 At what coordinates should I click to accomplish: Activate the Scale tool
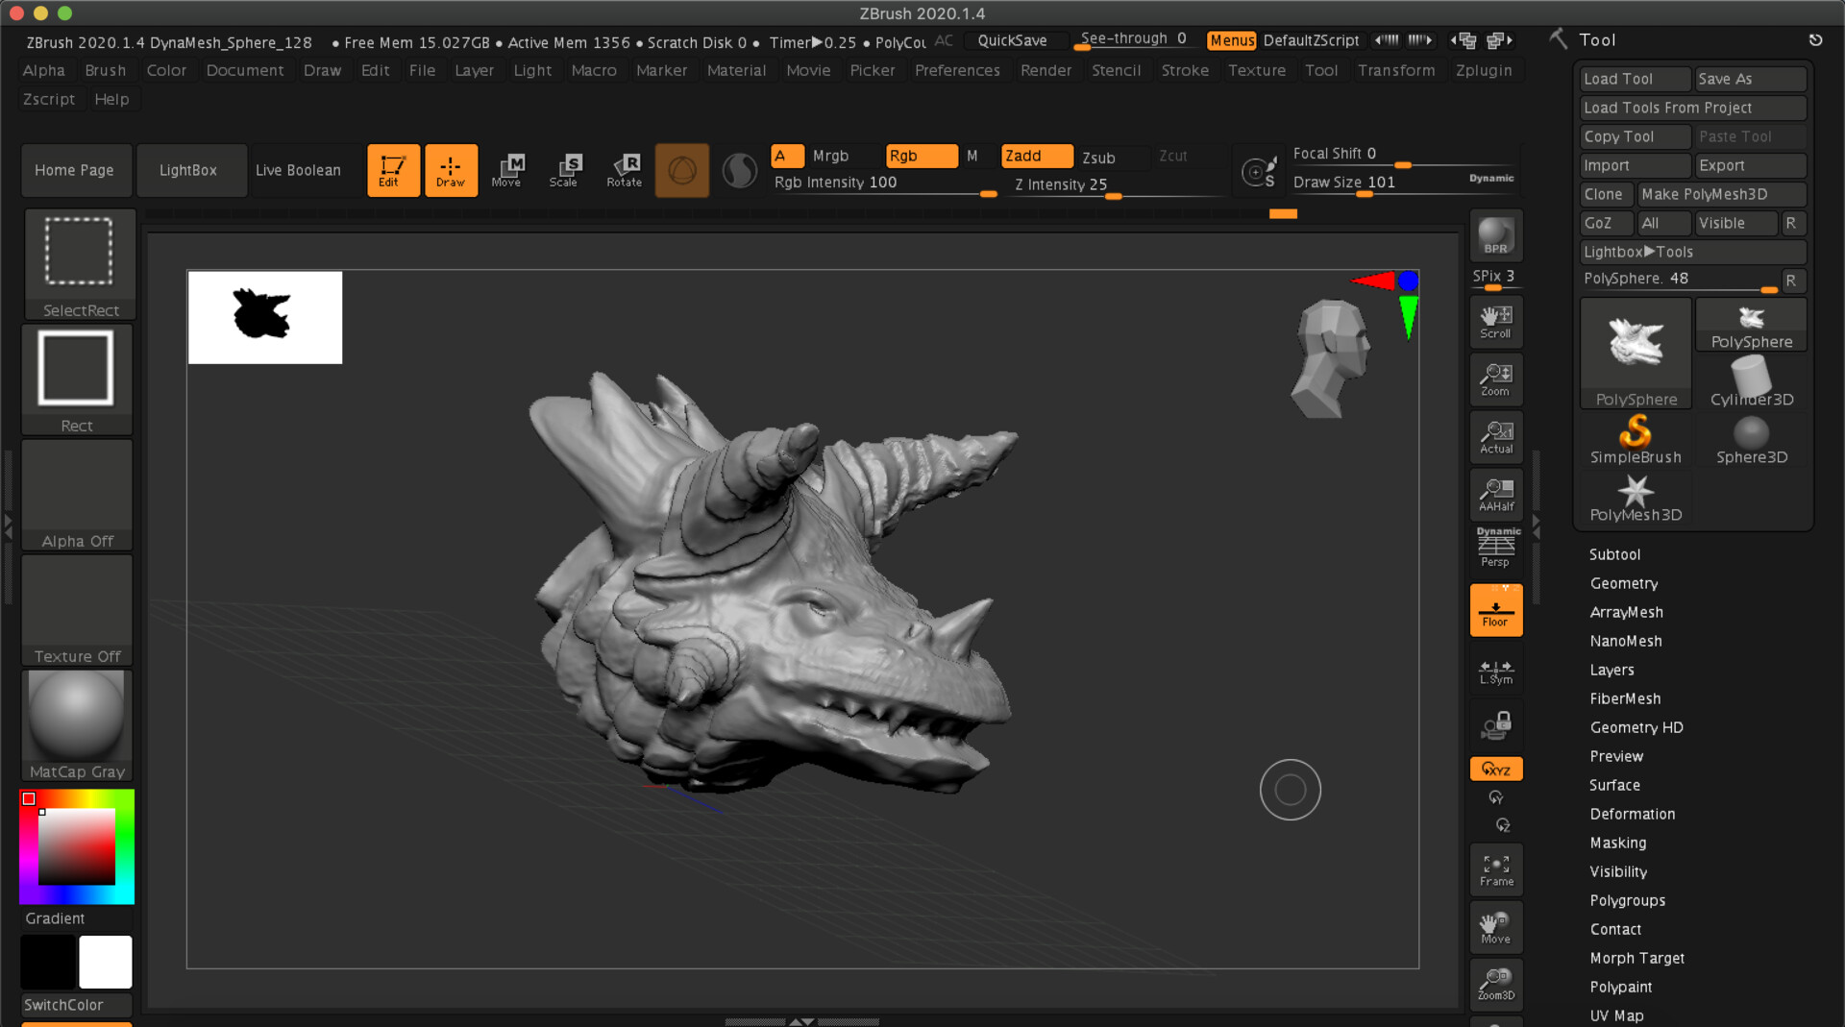click(566, 170)
